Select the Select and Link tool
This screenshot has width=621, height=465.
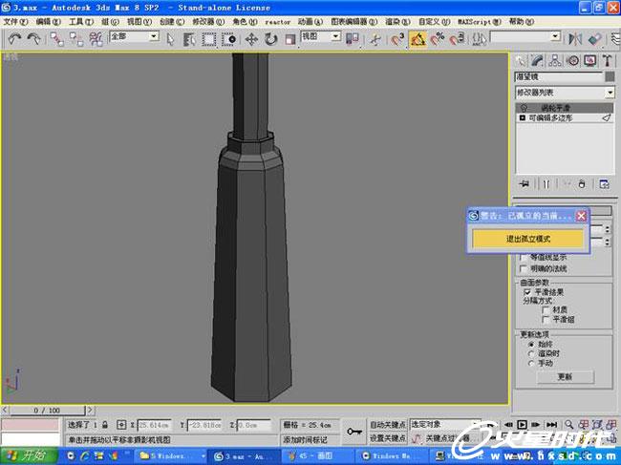[57, 39]
